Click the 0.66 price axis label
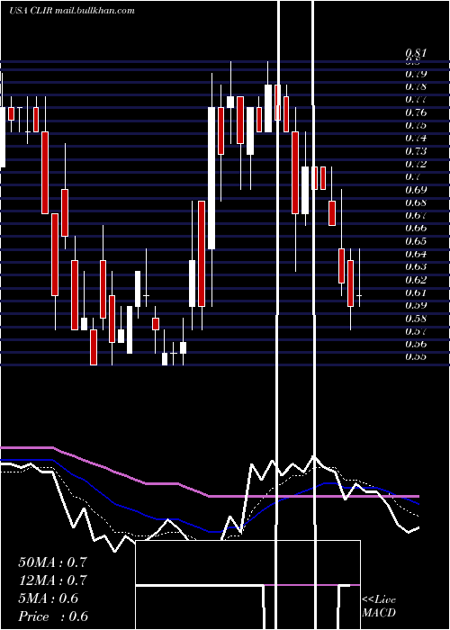450x630 pixels. click(416, 229)
